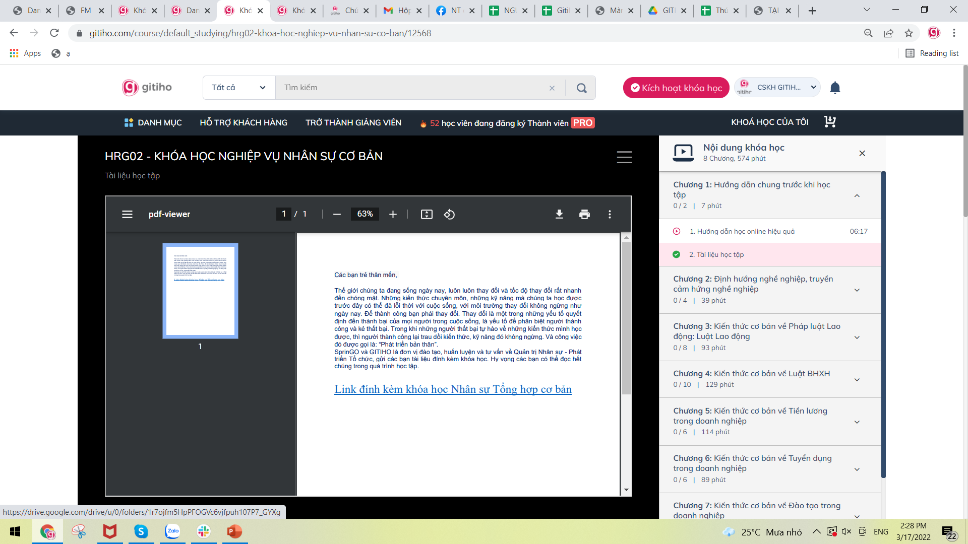Click the 63% zoom level field
This screenshot has height=544, width=968.
coord(365,214)
